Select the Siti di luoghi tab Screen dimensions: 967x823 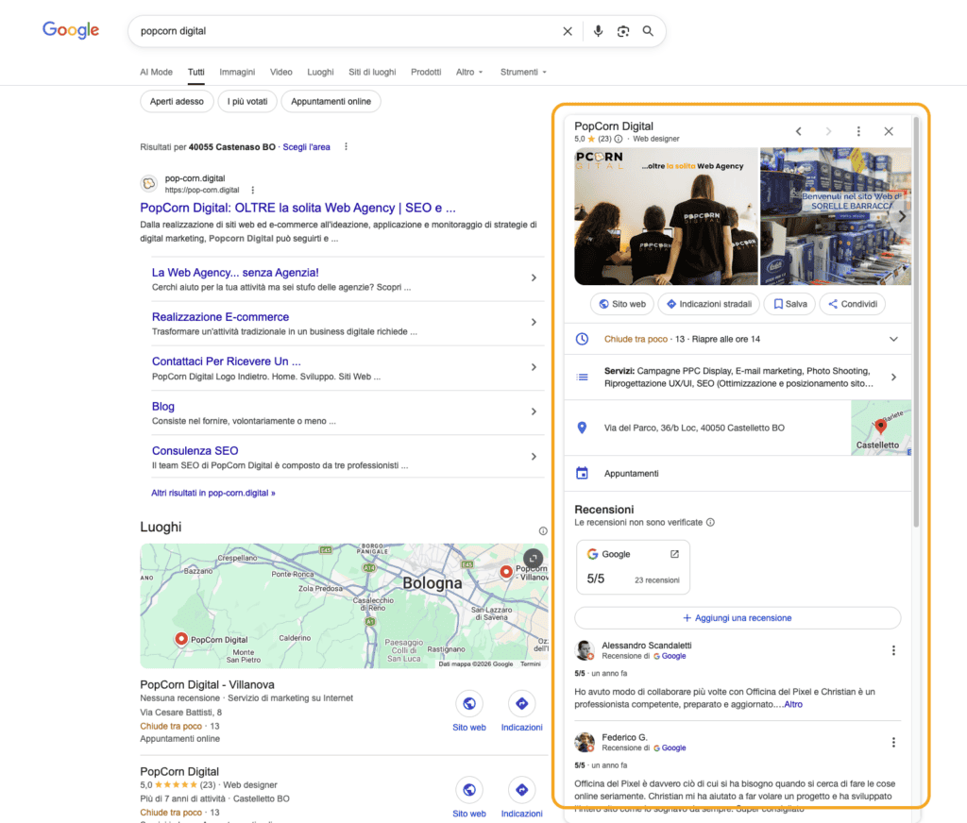(372, 72)
